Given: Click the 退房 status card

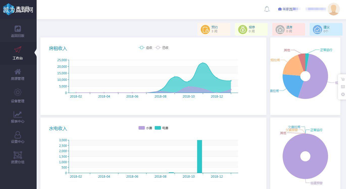Looking at the screenshot, I should tap(289, 29).
